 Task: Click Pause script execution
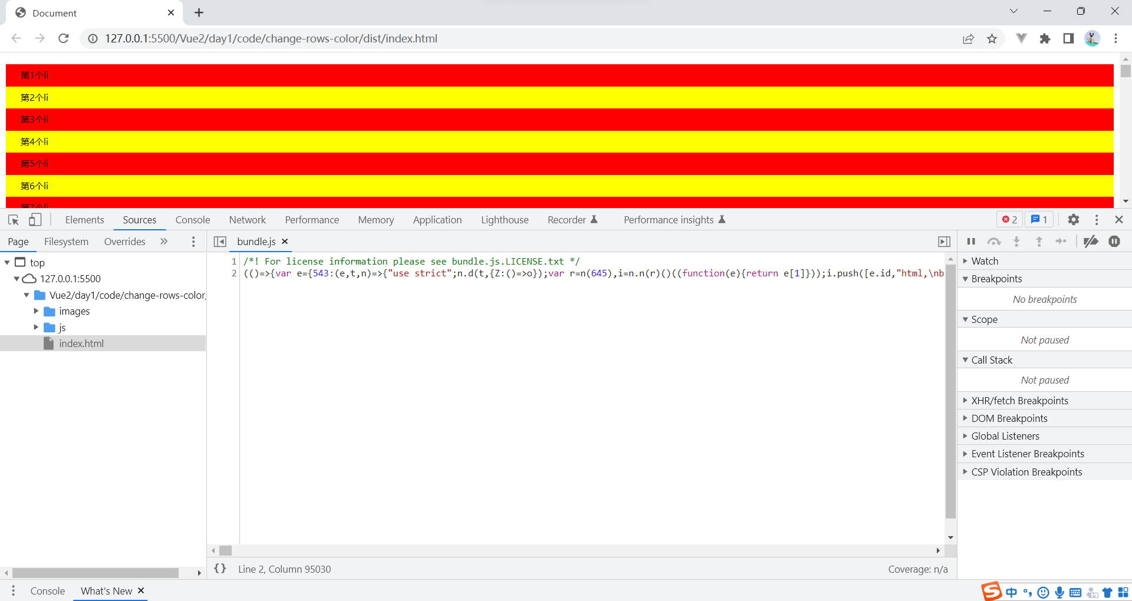971,242
